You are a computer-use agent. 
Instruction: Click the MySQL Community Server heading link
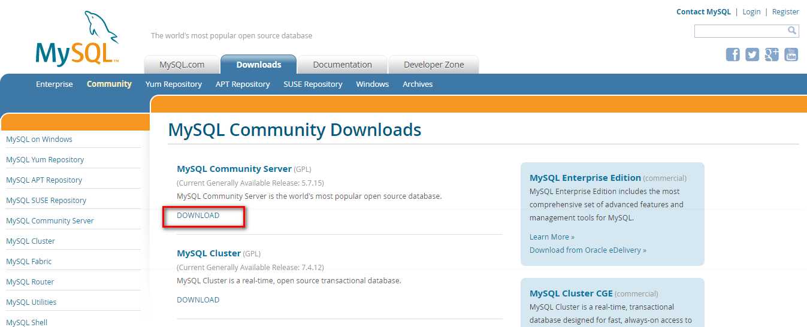234,169
